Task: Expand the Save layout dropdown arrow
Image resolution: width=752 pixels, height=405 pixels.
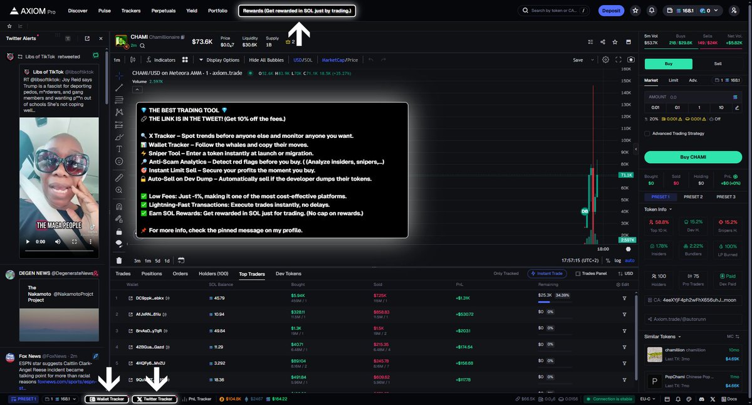Action: pyautogui.click(x=592, y=60)
